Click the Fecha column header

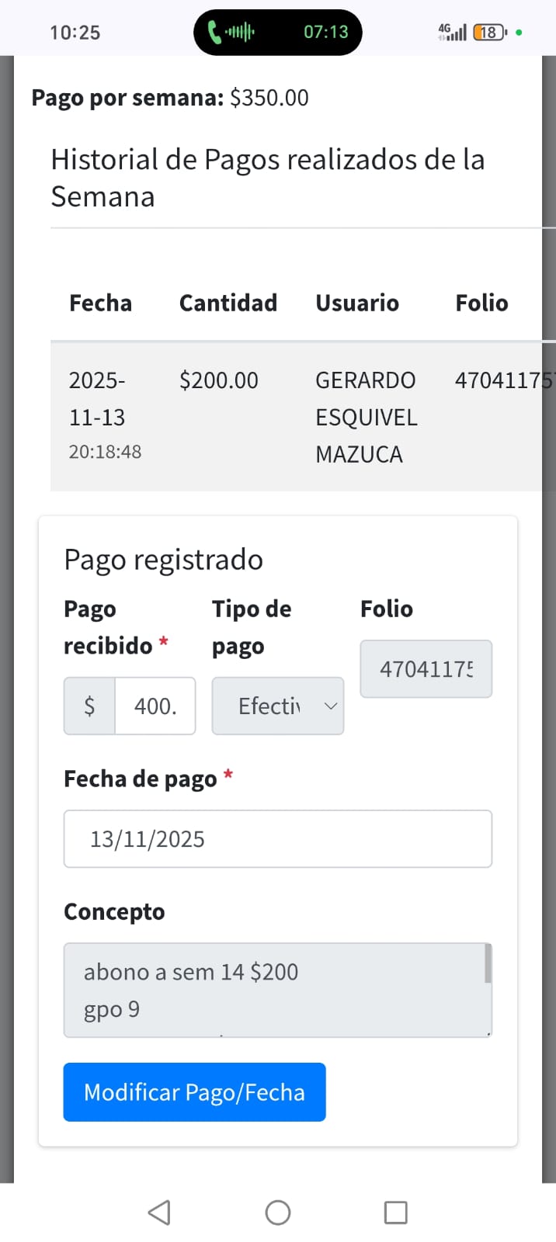click(100, 303)
